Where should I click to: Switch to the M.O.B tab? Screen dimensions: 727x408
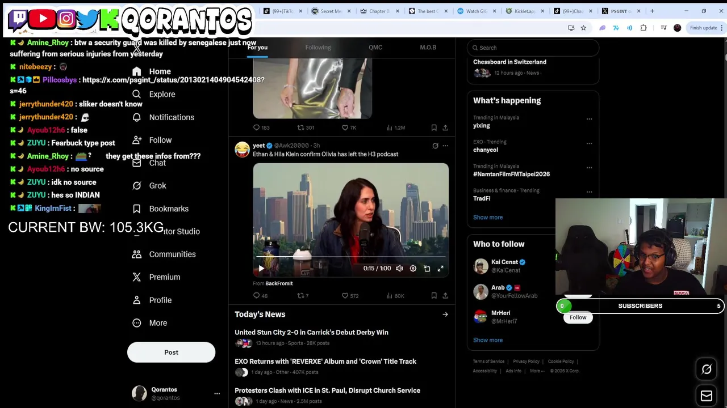pos(428,48)
